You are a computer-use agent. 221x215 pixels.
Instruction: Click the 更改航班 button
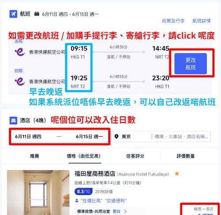(x=191, y=64)
